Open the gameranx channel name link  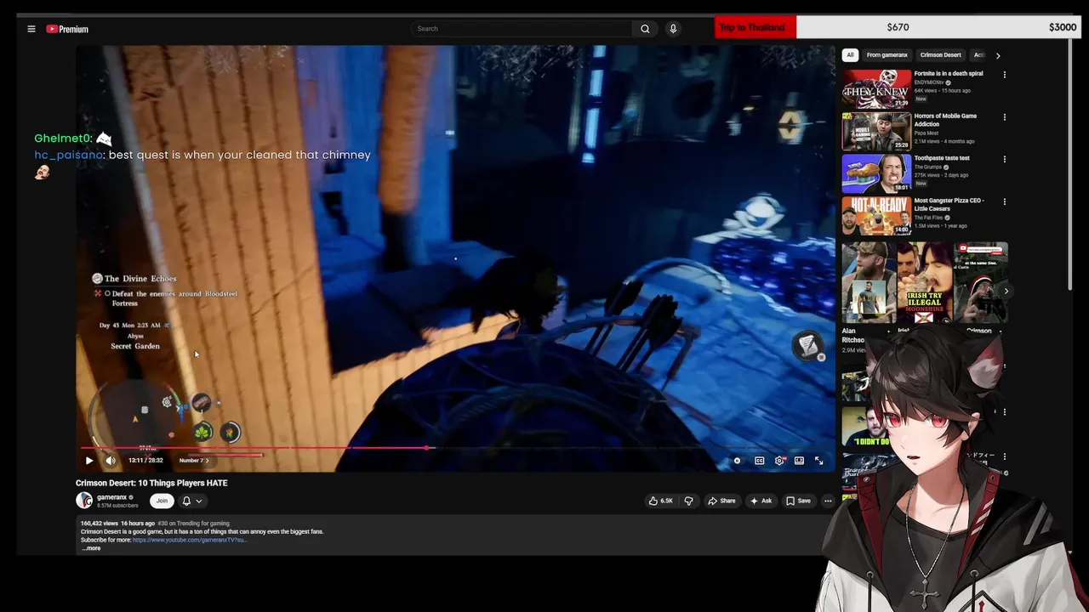click(x=111, y=497)
